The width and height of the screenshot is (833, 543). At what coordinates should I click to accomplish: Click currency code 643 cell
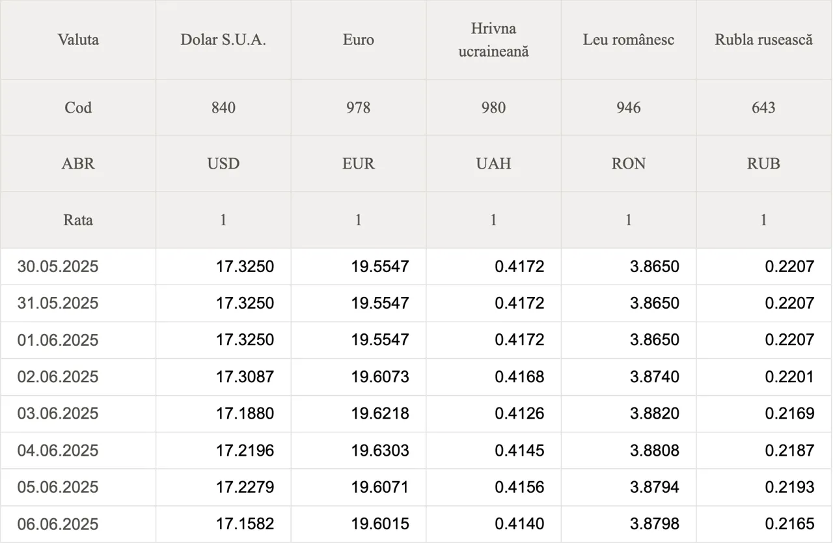[764, 107]
